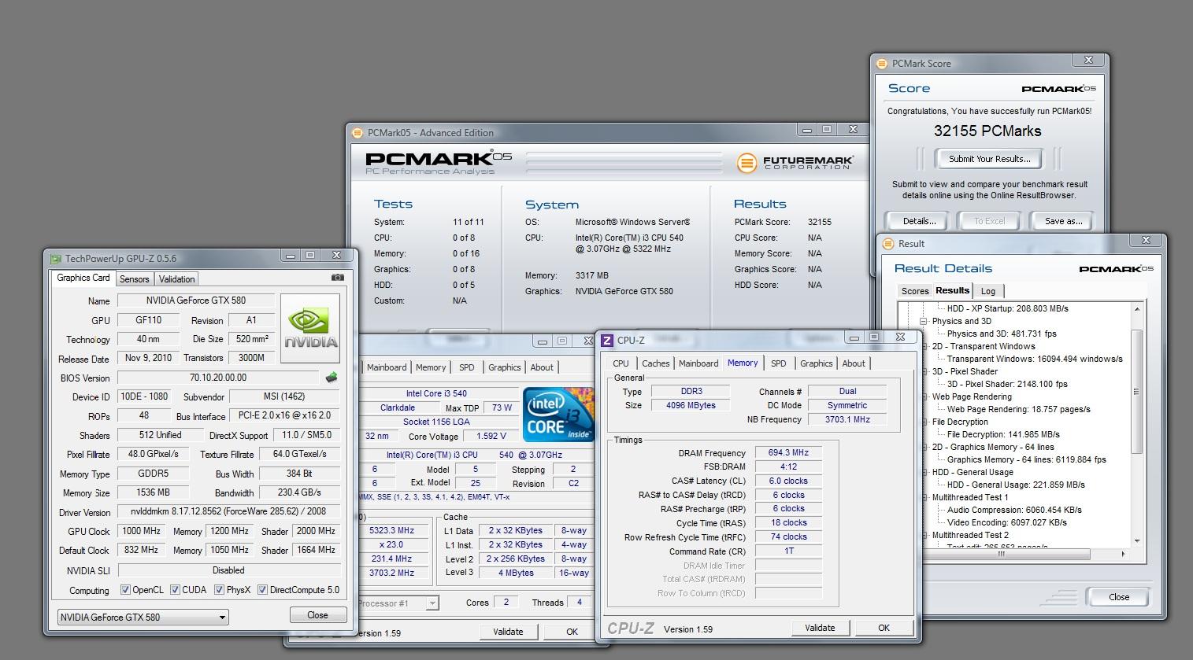This screenshot has height=660, width=1193.
Task: Click Validate in front CPU-Z window
Action: pos(820,628)
